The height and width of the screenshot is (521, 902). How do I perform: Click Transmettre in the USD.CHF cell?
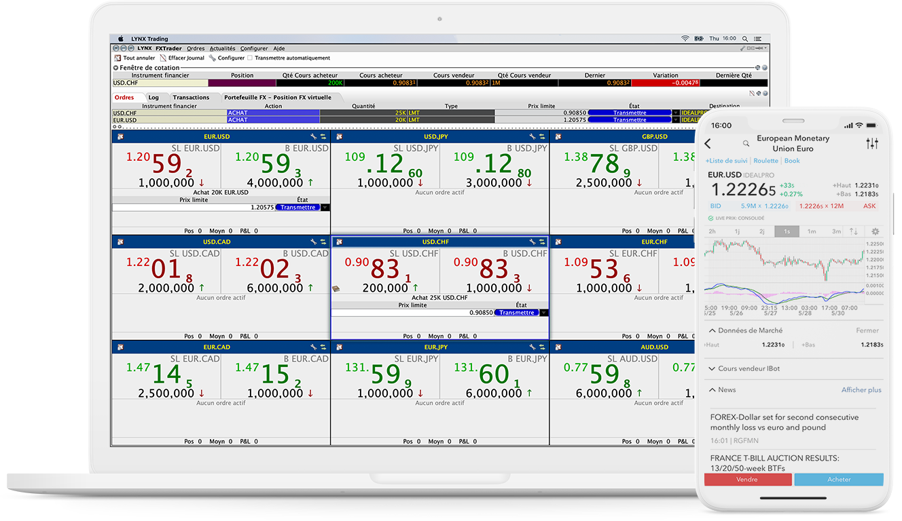[x=516, y=313]
